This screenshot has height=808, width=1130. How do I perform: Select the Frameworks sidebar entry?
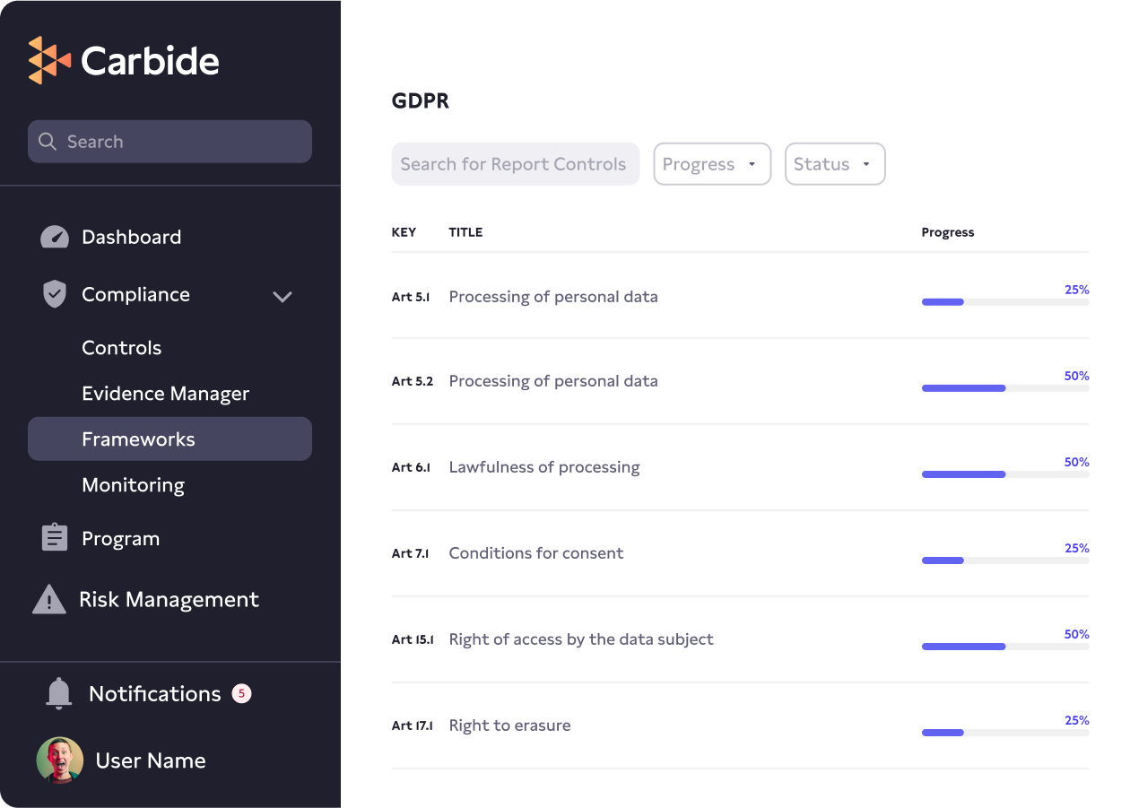pyautogui.click(x=138, y=439)
